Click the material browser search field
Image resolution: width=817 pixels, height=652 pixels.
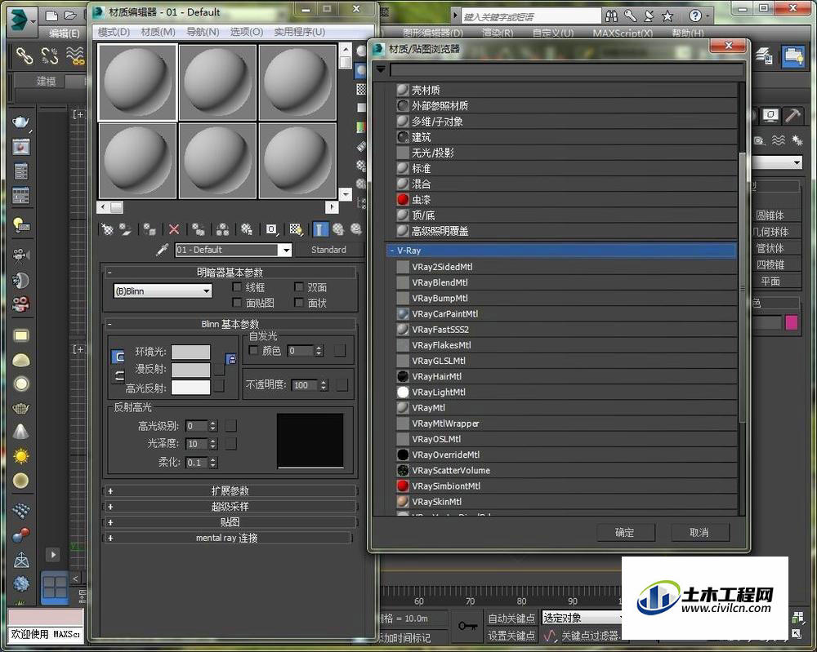click(566, 69)
